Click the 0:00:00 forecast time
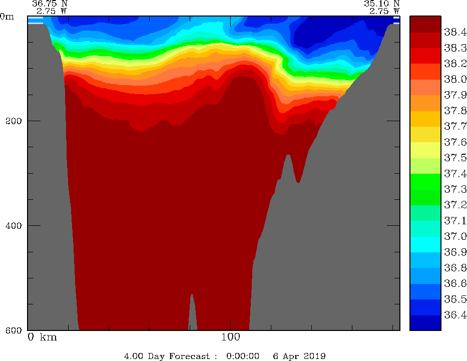 pos(243,356)
